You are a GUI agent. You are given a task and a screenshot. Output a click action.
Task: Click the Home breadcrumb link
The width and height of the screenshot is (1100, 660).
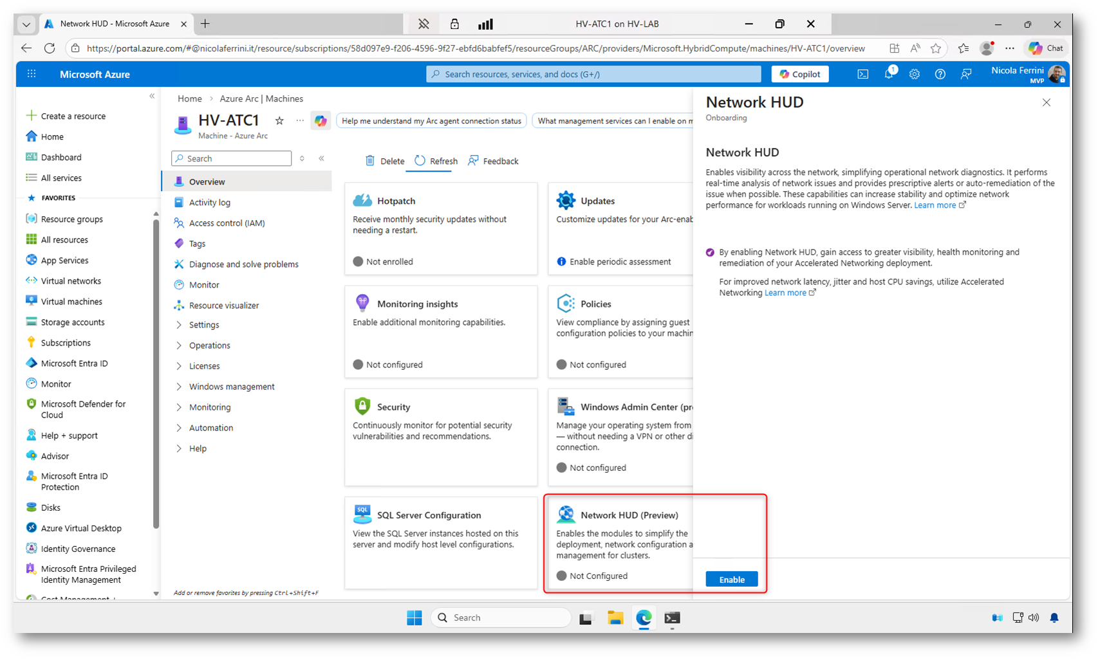190,98
